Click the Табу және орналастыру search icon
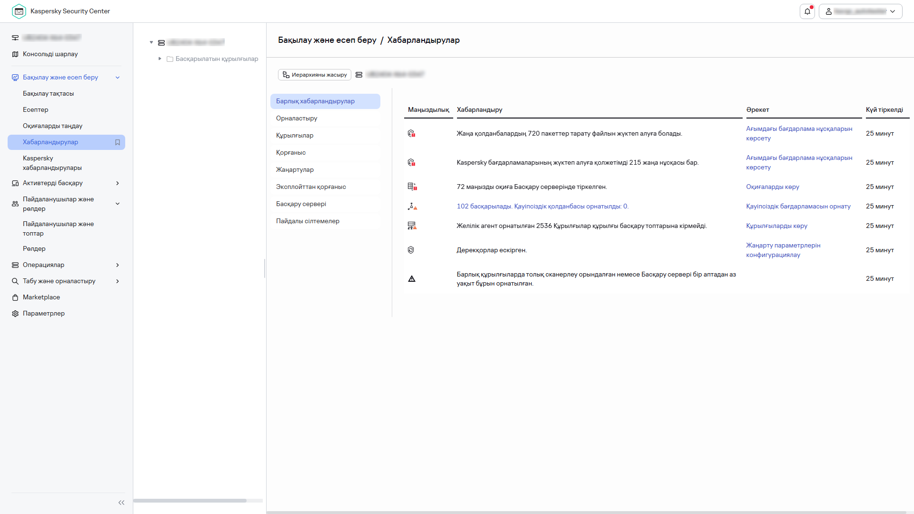 click(15, 281)
